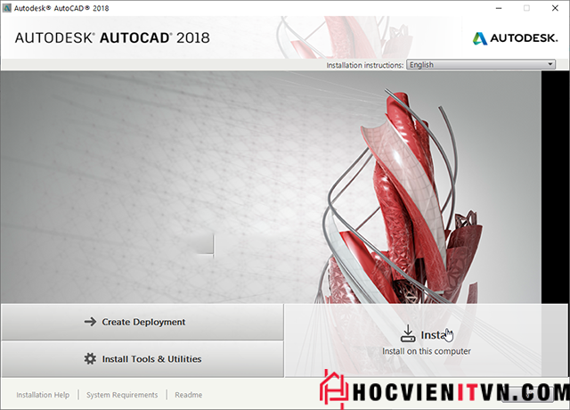
Task: Click the Create Deployment button
Action: pyautogui.click(x=142, y=322)
